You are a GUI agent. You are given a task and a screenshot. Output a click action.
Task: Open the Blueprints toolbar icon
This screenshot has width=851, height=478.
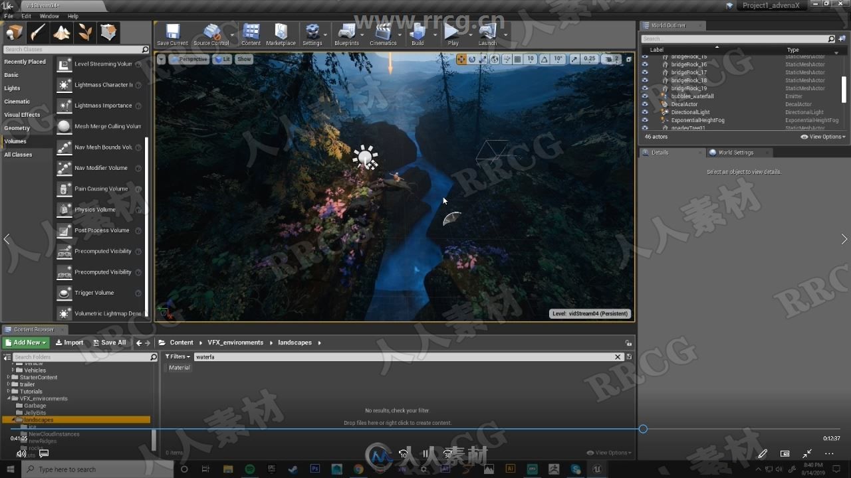click(x=346, y=35)
